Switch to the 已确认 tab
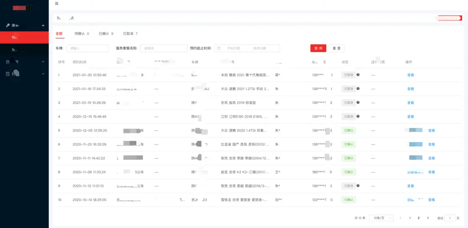This screenshot has width=468, height=228. click(106, 34)
